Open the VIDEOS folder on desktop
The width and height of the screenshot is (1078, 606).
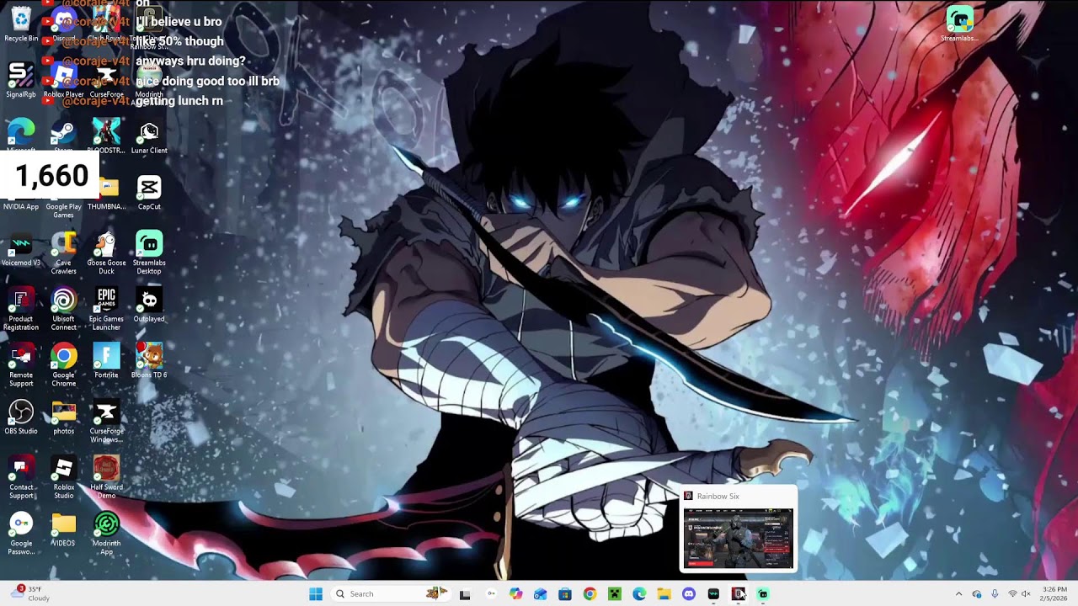click(64, 530)
